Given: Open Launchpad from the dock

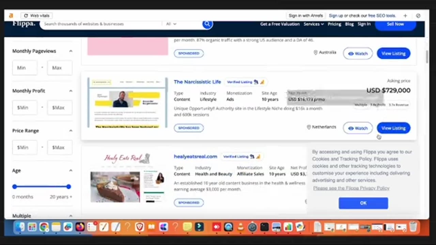Looking at the screenshot, I should (x=32, y=227).
